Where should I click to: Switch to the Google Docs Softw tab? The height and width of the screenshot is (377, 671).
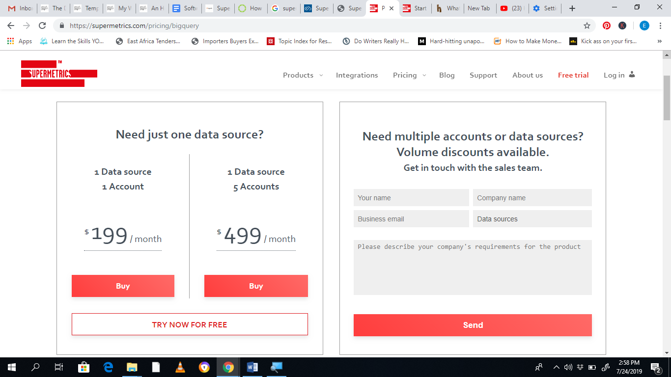click(x=185, y=8)
